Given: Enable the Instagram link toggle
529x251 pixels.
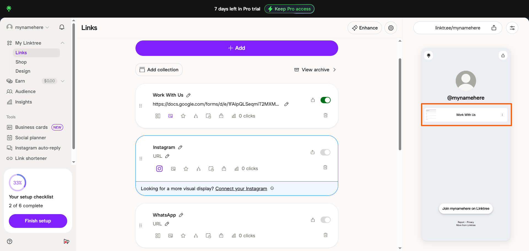Looking at the screenshot, I should (325, 152).
